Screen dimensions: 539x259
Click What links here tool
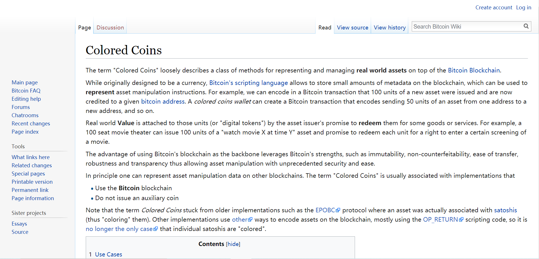click(x=31, y=157)
